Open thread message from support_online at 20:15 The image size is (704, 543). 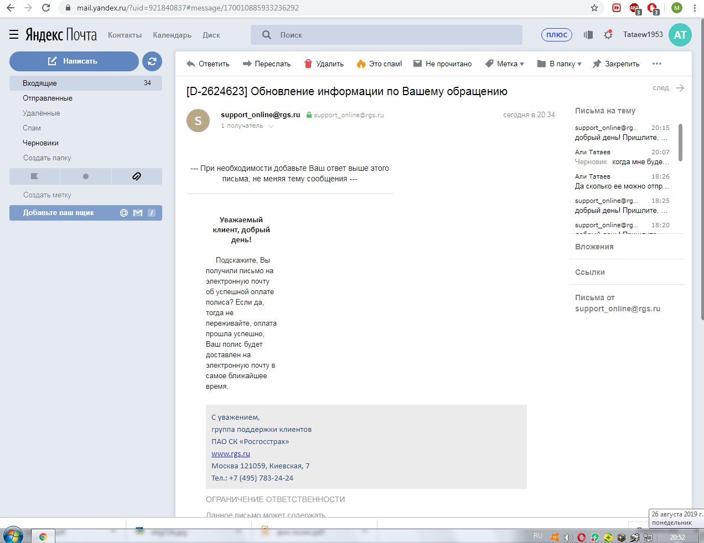[622, 133]
